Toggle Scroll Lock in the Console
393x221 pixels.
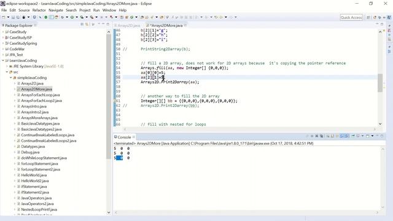pos(332,136)
